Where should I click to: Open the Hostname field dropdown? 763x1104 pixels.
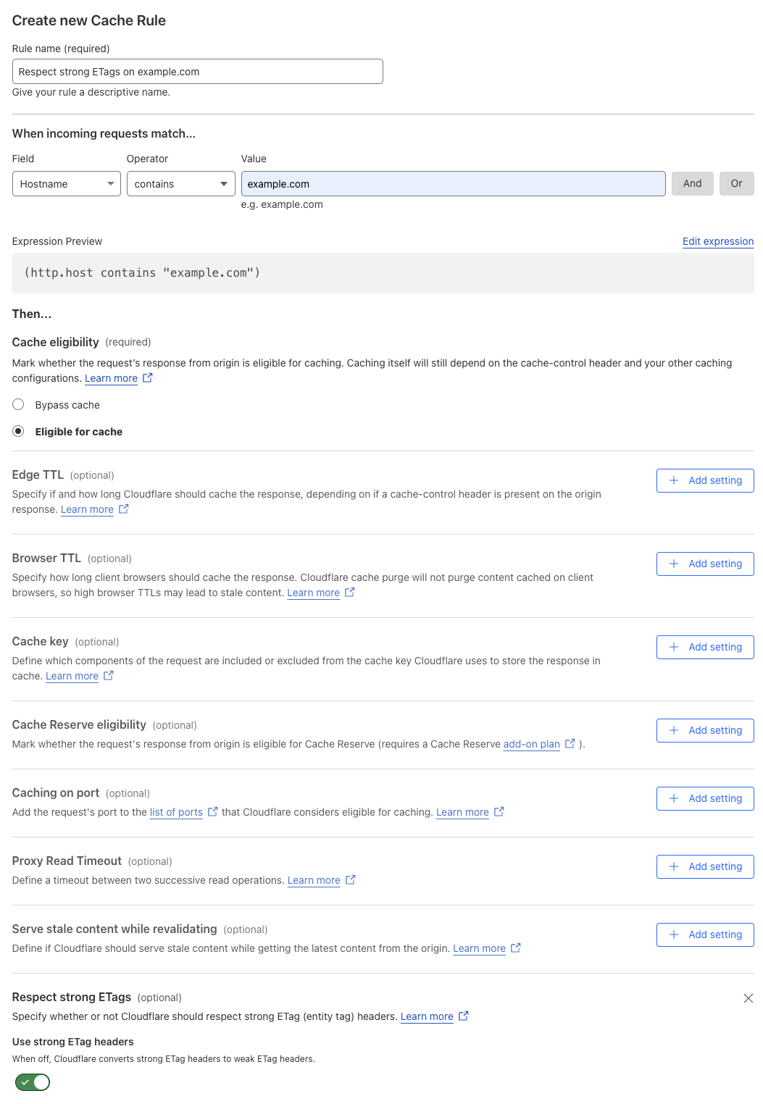(67, 184)
